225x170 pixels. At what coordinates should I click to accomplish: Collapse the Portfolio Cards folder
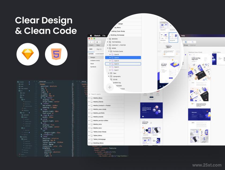[109, 51]
